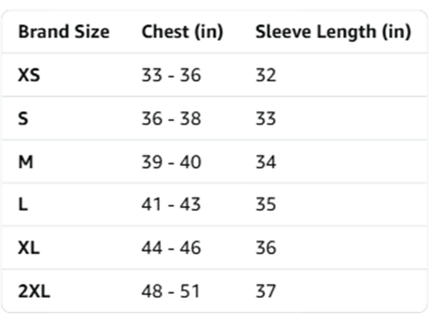Click the 36 - 38 chest measurement
This screenshot has width=429, height=322.
(x=171, y=118)
